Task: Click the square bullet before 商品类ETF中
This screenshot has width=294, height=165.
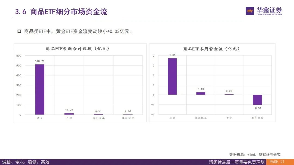Action: pyautogui.click(x=19, y=31)
